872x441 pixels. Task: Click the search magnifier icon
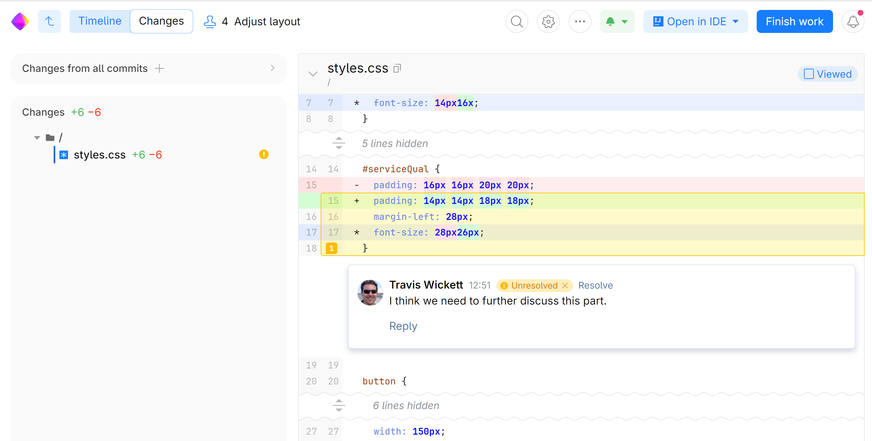516,22
